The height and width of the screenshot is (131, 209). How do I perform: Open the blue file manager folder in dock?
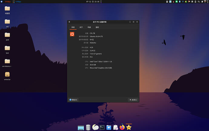point(109,128)
